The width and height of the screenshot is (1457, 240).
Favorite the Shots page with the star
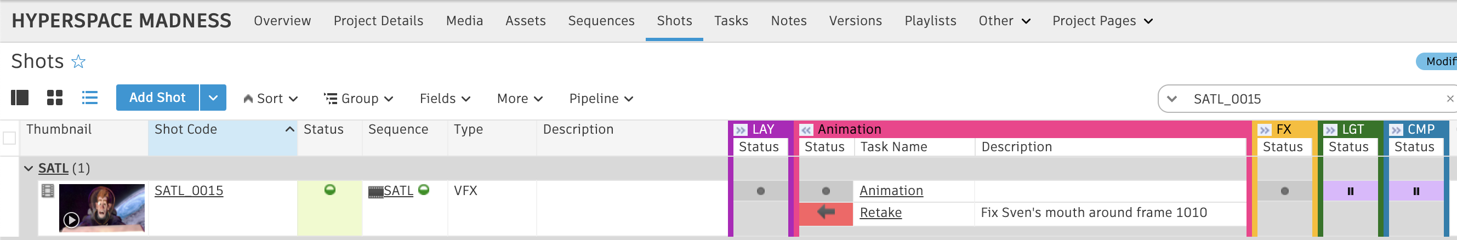coord(78,61)
